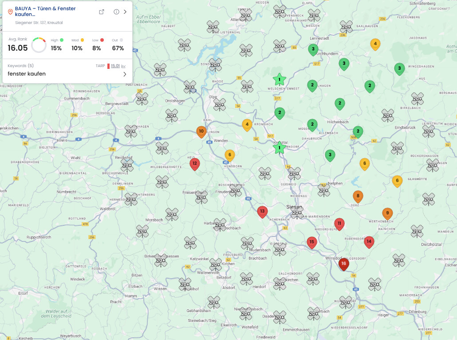The width and height of the screenshot is (457, 340).
Task: Click the location pin icon beside BAUYA
Action: click(10, 12)
